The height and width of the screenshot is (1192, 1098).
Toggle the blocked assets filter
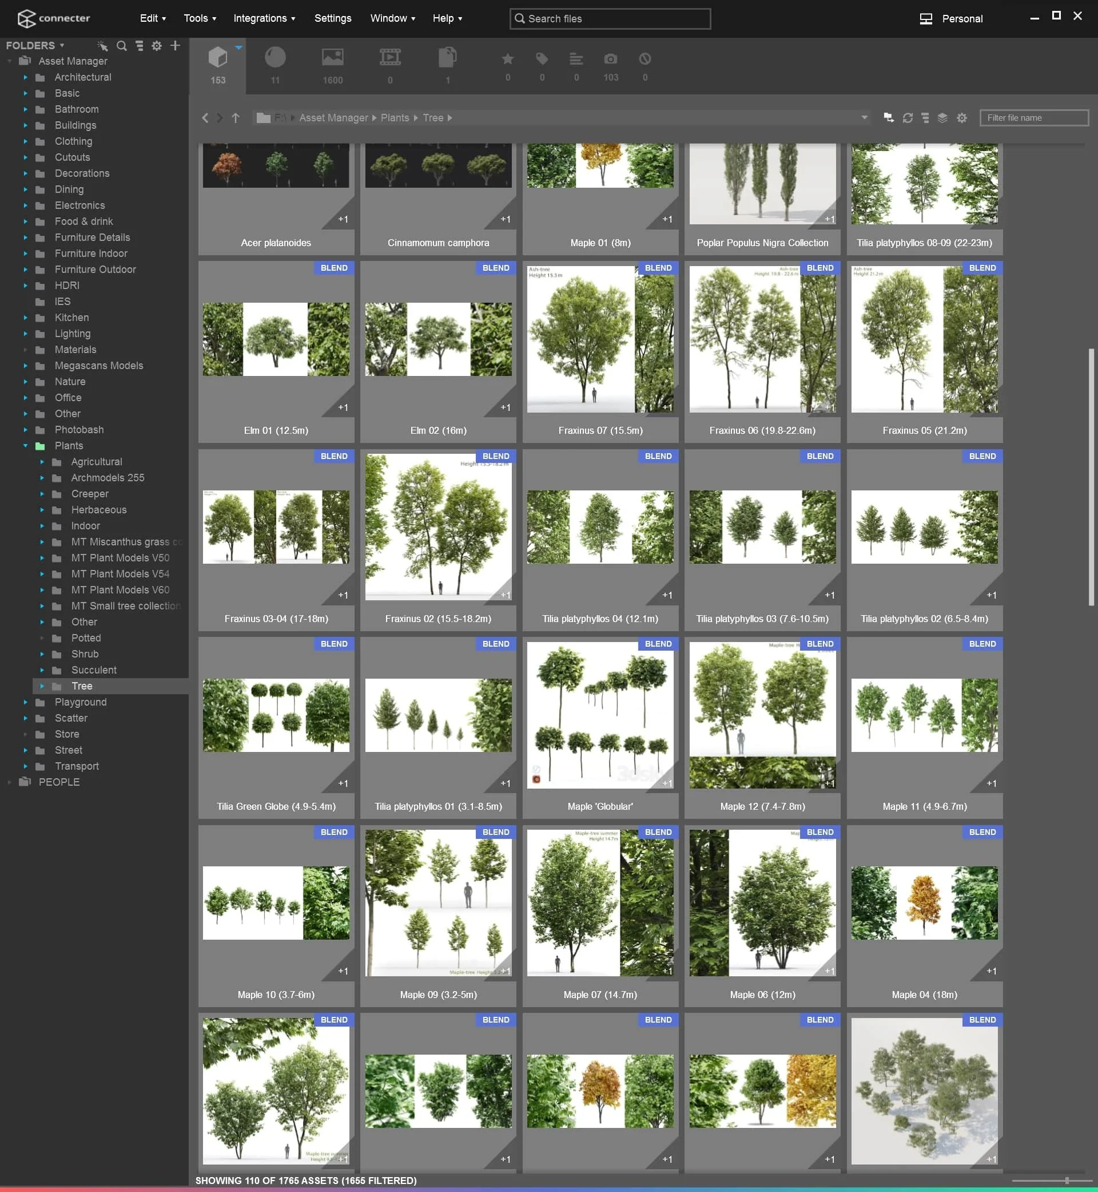(645, 59)
